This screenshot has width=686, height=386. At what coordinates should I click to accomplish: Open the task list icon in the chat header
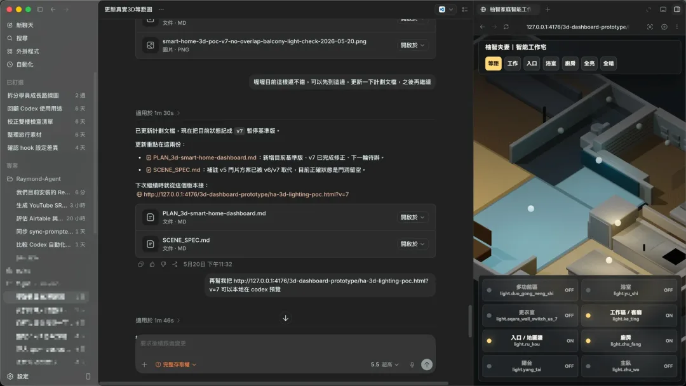point(464,9)
